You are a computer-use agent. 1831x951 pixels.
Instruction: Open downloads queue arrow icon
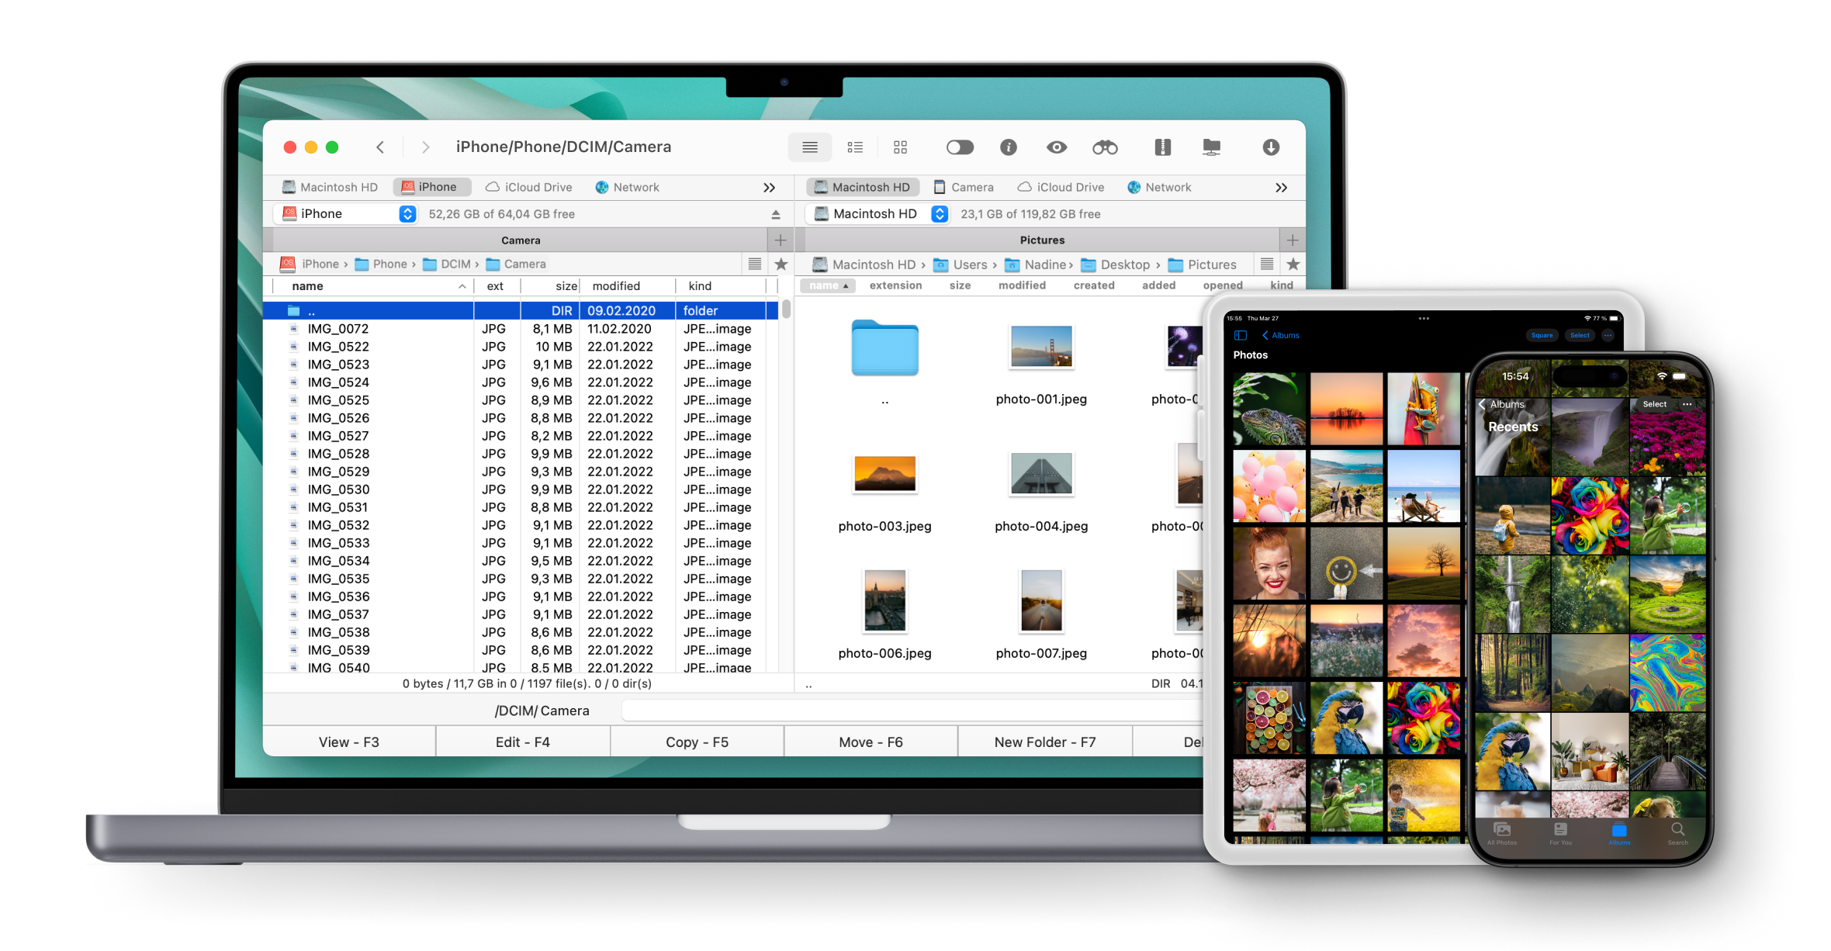click(1270, 147)
